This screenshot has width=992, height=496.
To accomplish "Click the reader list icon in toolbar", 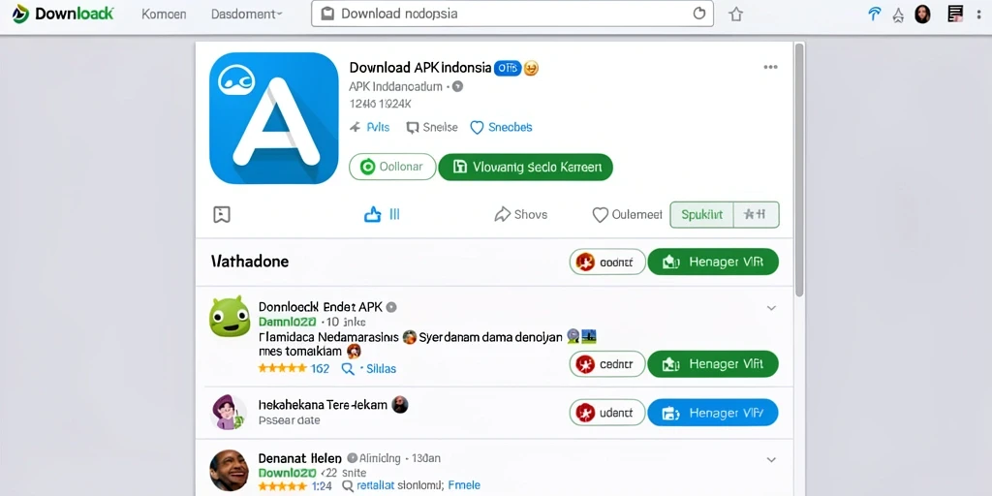I will pyautogui.click(x=955, y=14).
